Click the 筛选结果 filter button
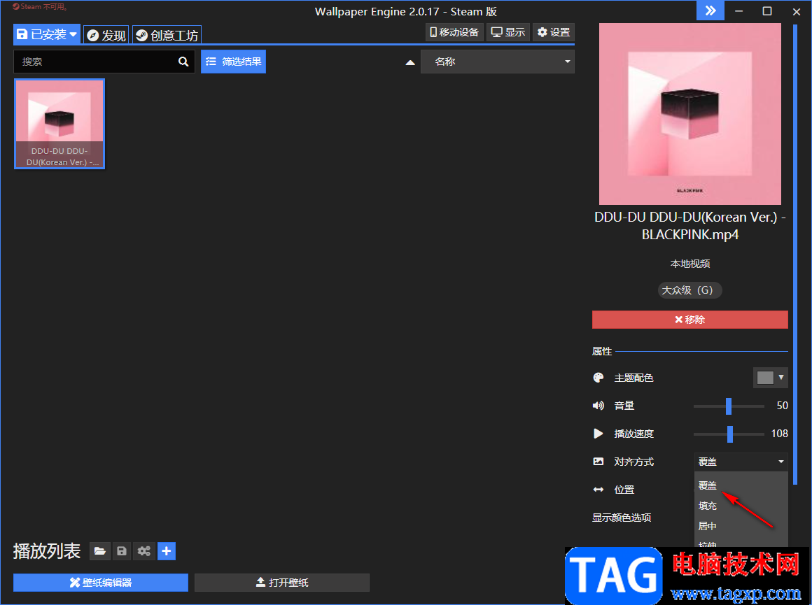The image size is (812, 605). click(x=234, y=62)
